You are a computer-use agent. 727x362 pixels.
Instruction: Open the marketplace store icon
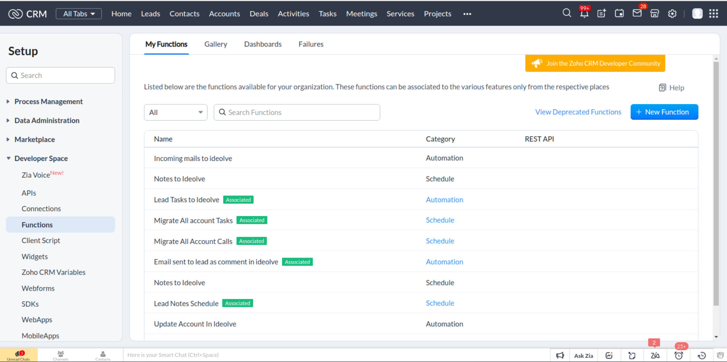coord(655,14)
